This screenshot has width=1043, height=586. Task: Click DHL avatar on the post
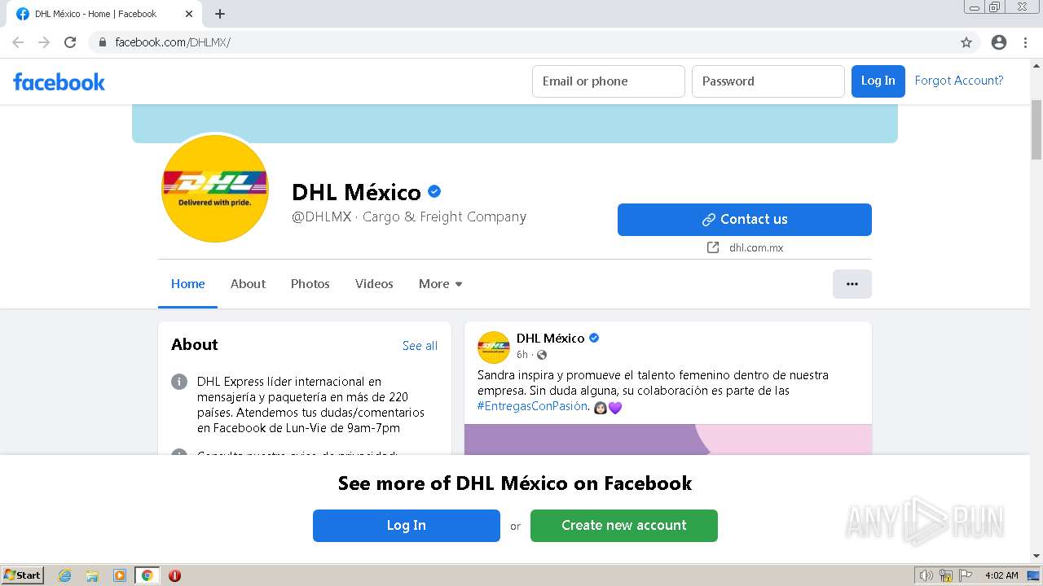494,347
